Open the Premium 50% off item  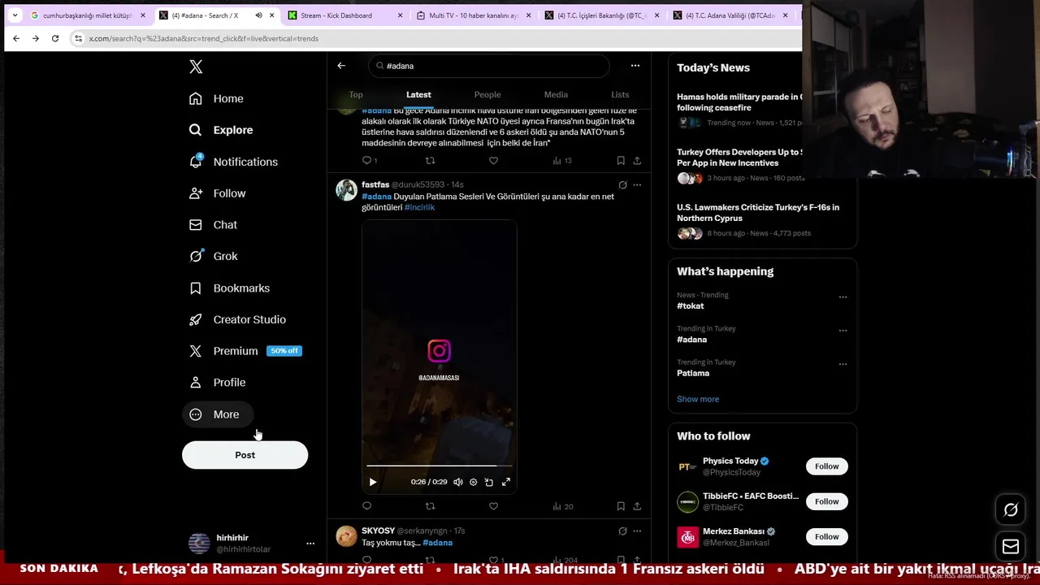[245, 351]
